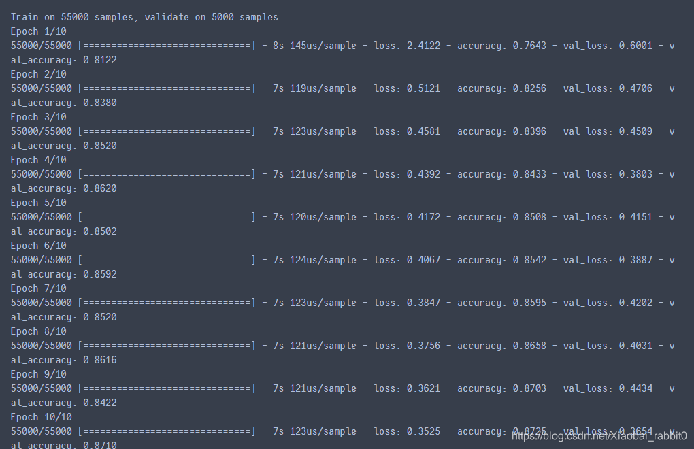Select loss value 0.5121
The height and width of the screenshot is (449, 694).
424,88
